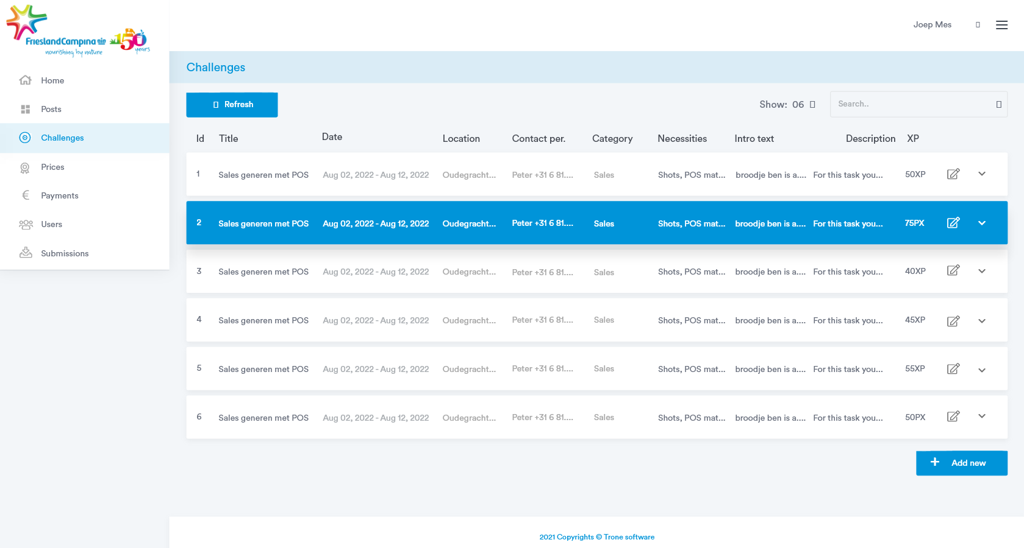
Task: Click the Add new button
Action: tap(961, 463)
